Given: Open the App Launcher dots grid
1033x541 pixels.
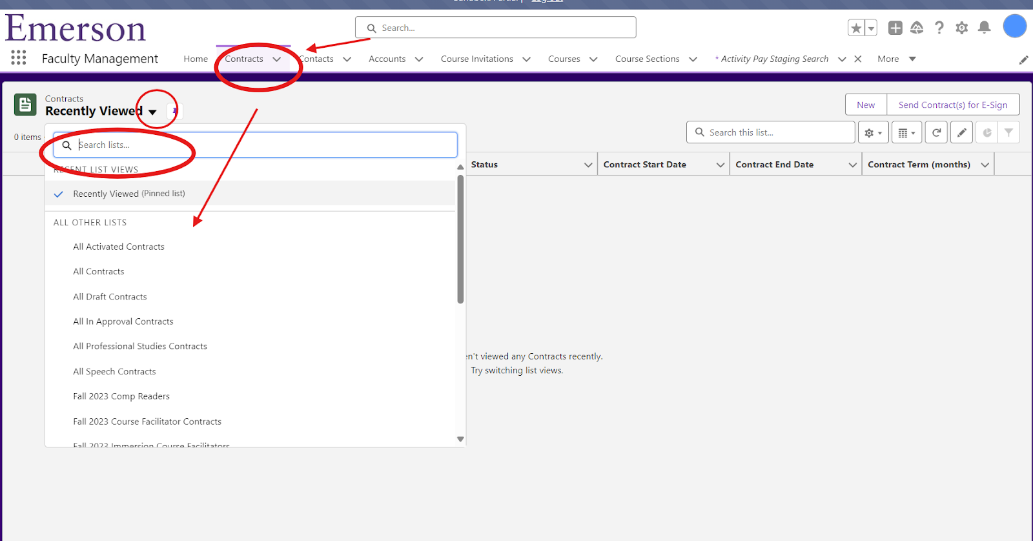Looking at the screenshot, I should click(x=19, y=57).
